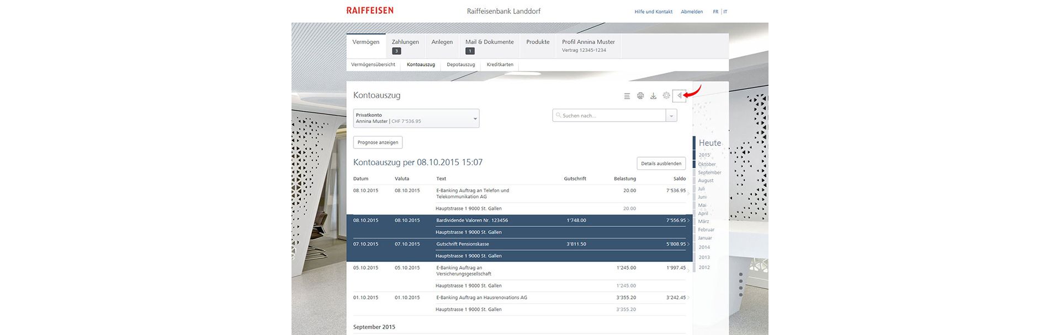
Task: Jump to 2013 in the timeline
Action: click(x=704, y=257)
